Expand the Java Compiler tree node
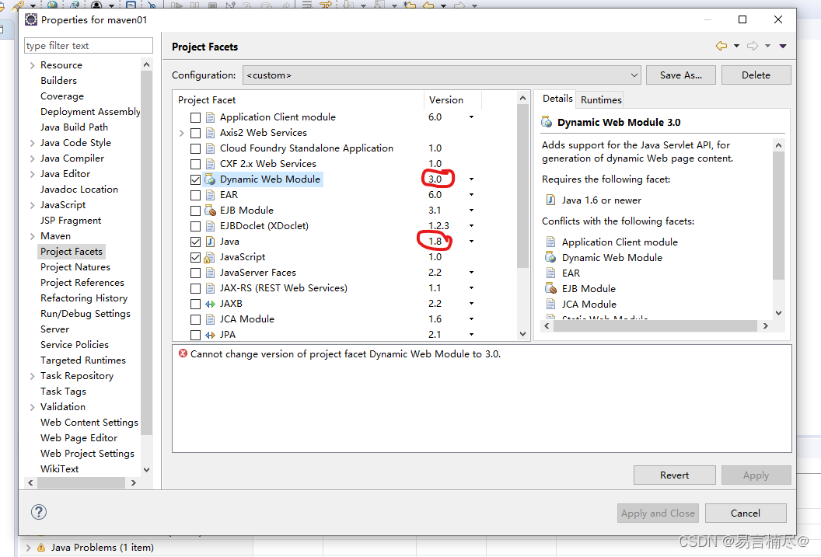821x557 pixels. (x=33, y=158)
